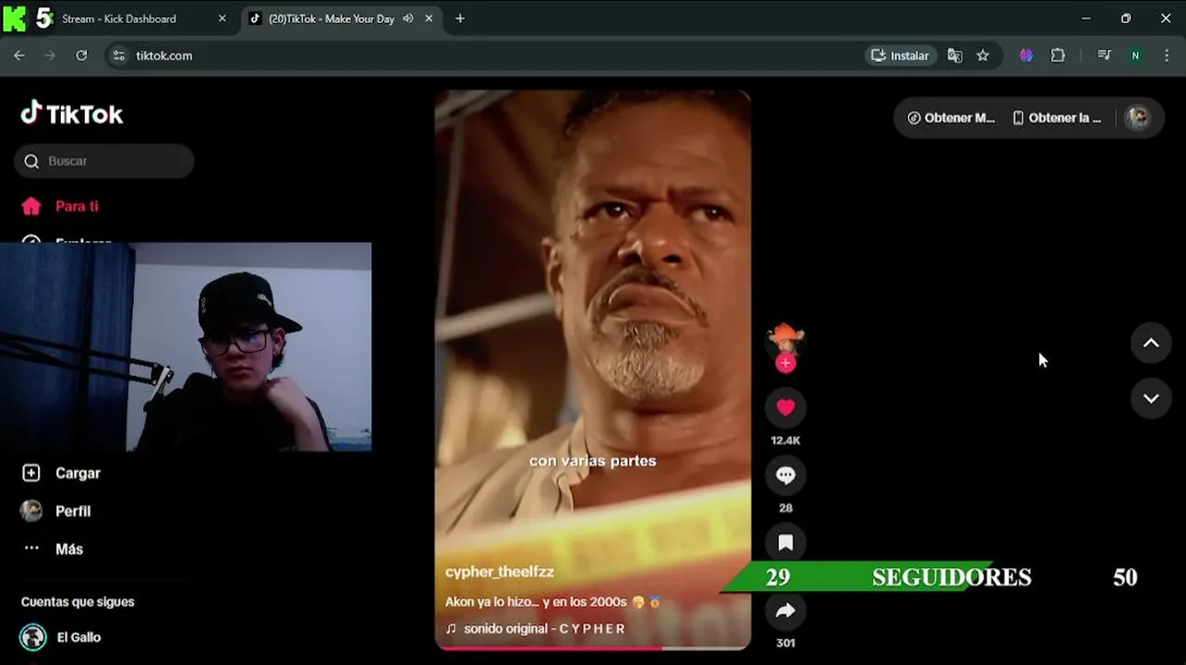Bookmark the video to favorites
This screenshot has height=665, width=1186.
tap(785, 542)
